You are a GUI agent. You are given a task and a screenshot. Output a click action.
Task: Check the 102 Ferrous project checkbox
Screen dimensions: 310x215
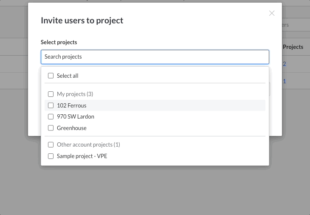pyautogui.click(x=51, y=105)
